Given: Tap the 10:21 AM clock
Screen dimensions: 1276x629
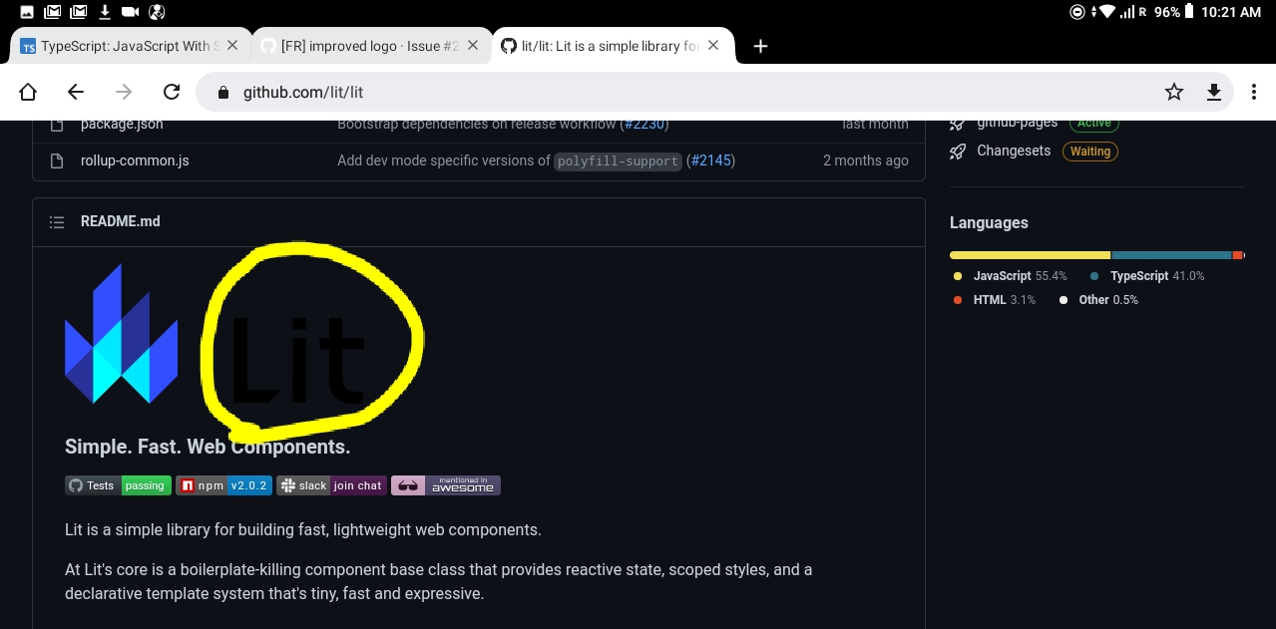Looking at the screenshot, I should (1231, 12).
